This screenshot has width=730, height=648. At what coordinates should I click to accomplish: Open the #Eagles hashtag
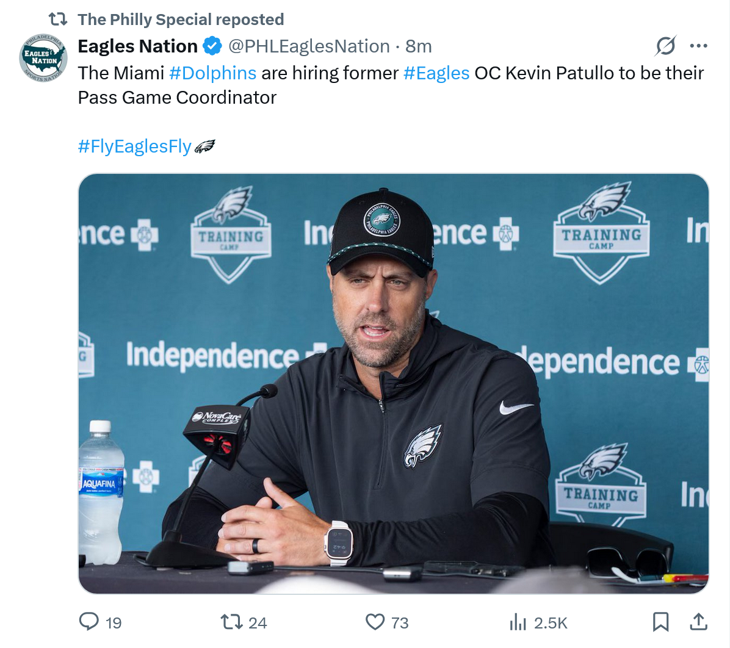point(436,73)
